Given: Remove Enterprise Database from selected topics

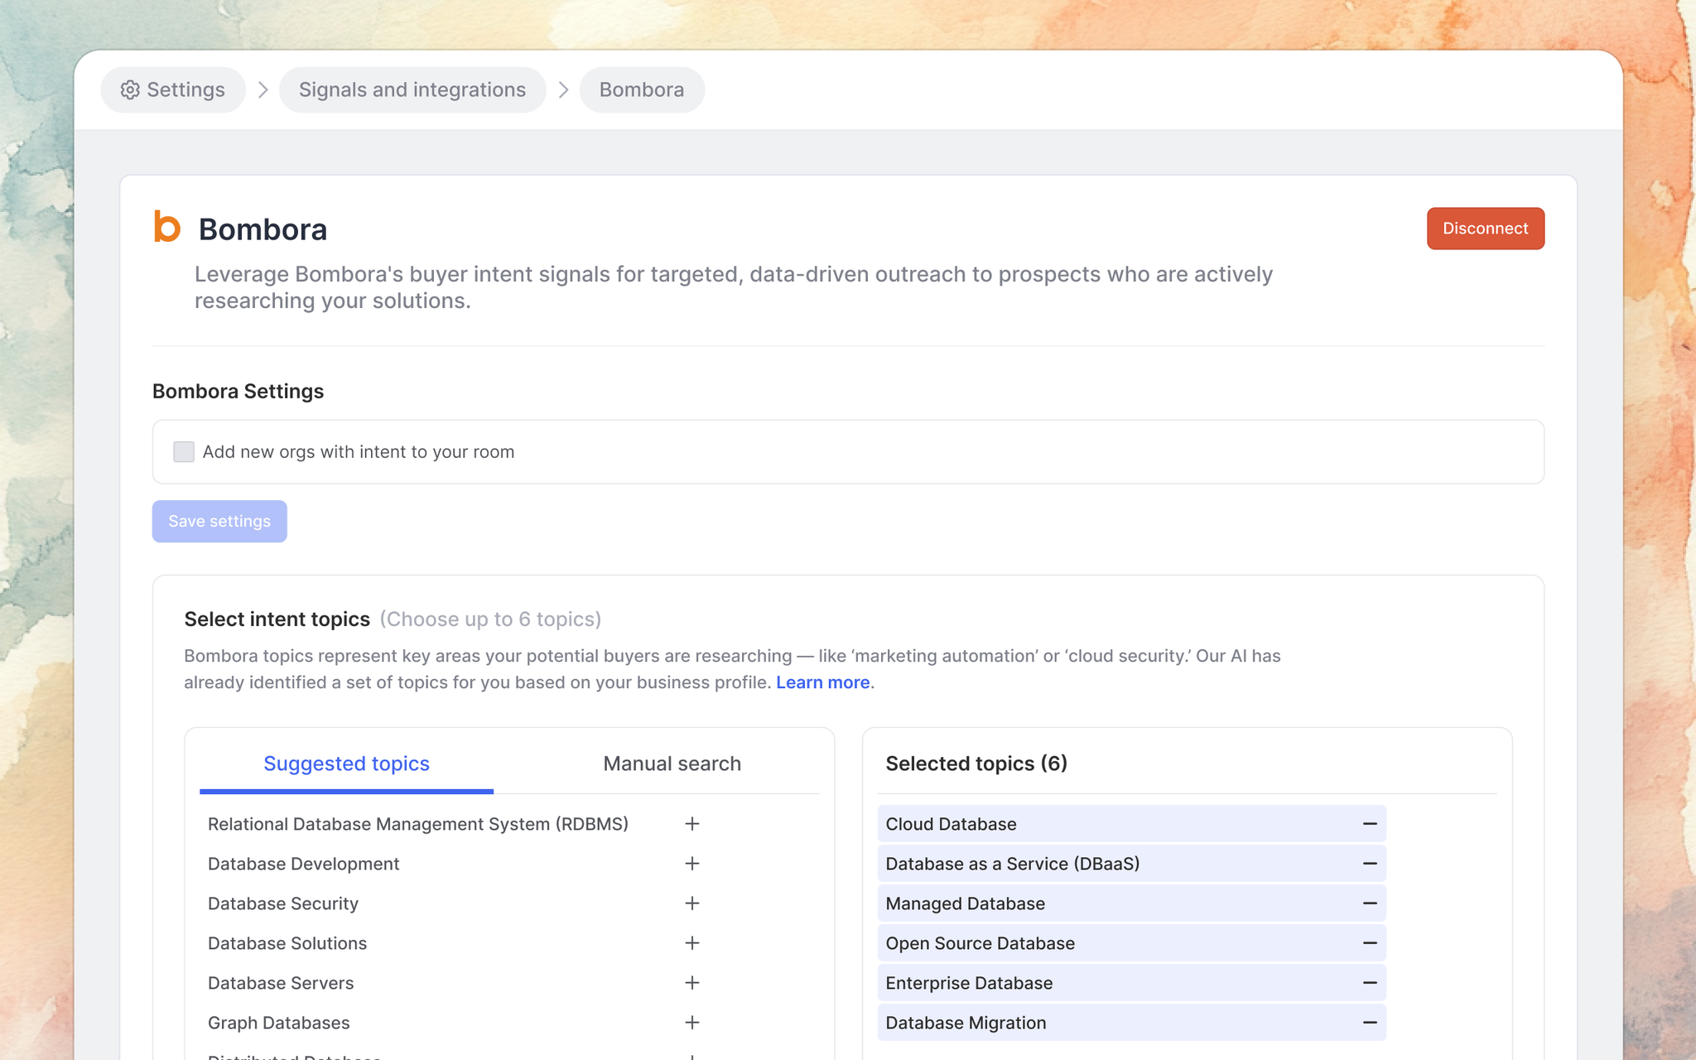Looking at the screenshot, I should pos(1370,983).
